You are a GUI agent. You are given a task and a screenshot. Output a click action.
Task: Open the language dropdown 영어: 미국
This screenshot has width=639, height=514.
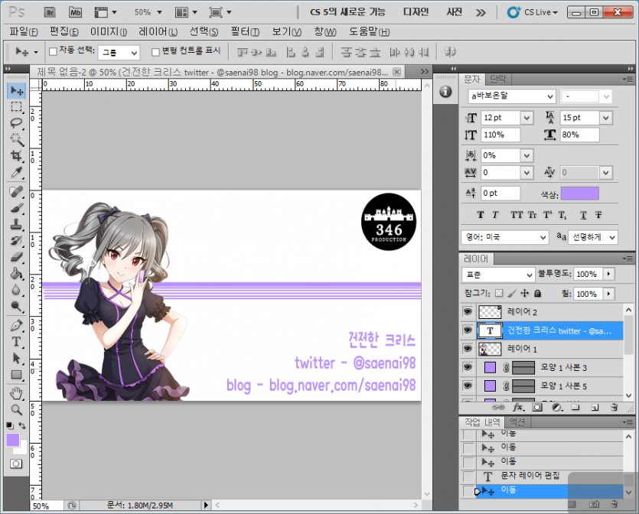[505, 237]
